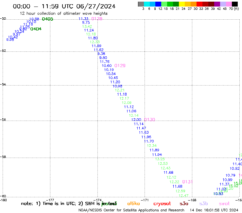This screenshot has height=213, width=242.
Task: Click the wave height value 9.75
Action: (x=86, y=22)
